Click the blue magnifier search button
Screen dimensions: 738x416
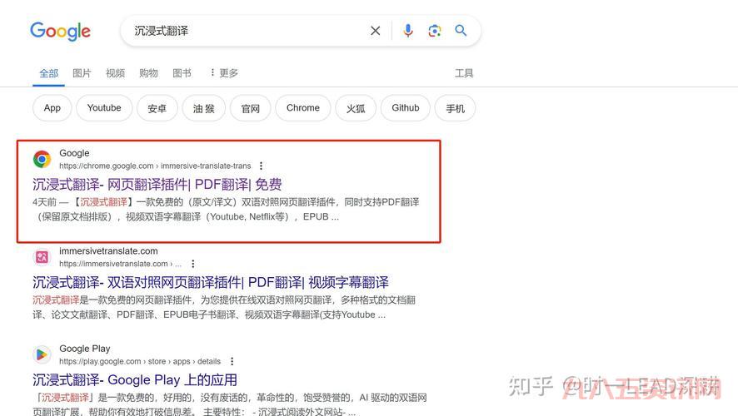[x=461, y=31]
